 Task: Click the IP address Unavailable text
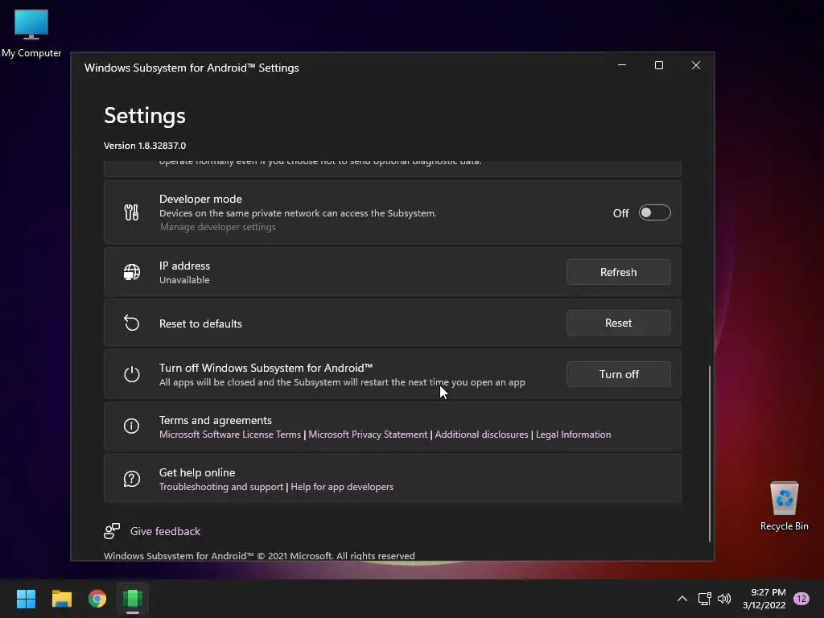184,280
